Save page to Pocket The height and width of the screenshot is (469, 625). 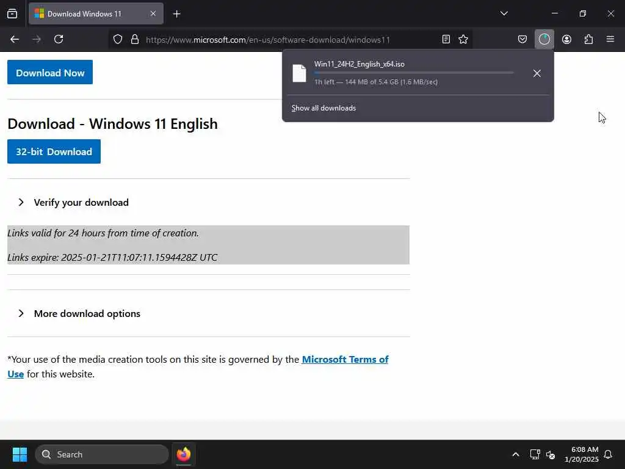pos(522,40)
